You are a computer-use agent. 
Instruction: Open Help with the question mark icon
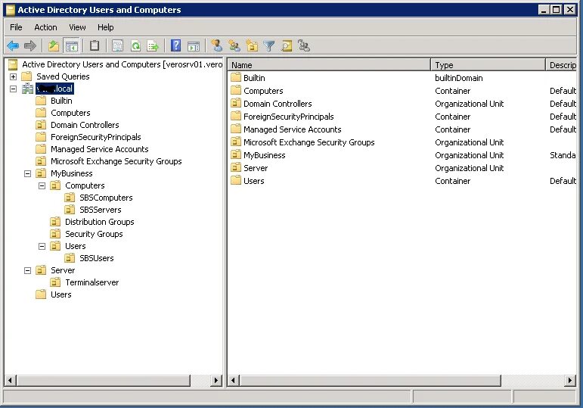click(175, 45)
